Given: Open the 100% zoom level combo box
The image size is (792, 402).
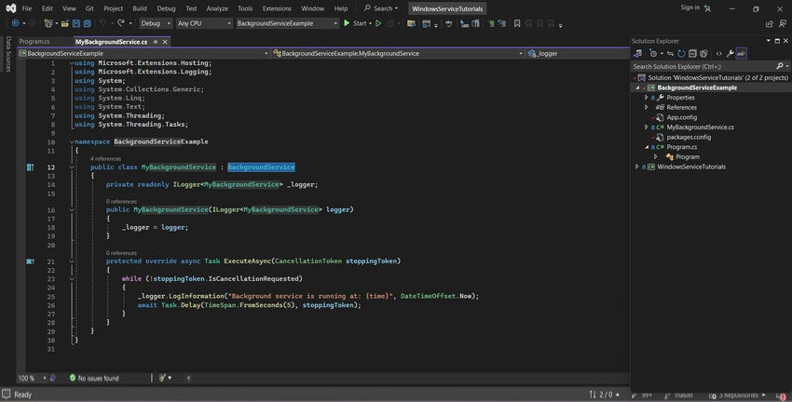Looking at the screenshot, I should pos(30,378).
